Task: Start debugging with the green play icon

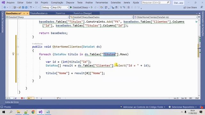Action: coord(71,7)
